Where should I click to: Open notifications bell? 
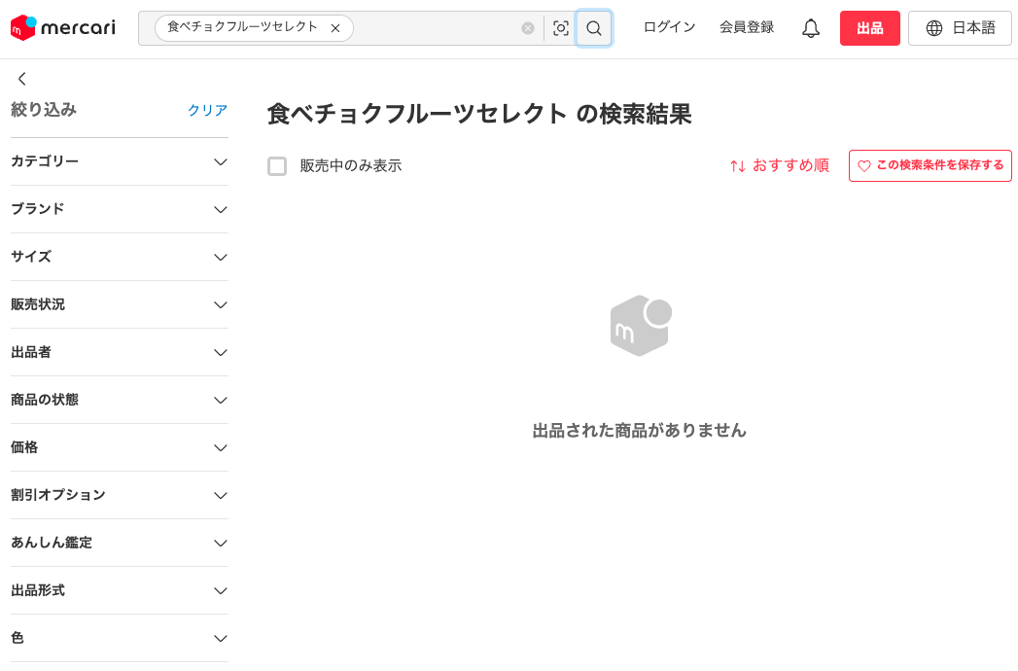click(x=811, y=28)
